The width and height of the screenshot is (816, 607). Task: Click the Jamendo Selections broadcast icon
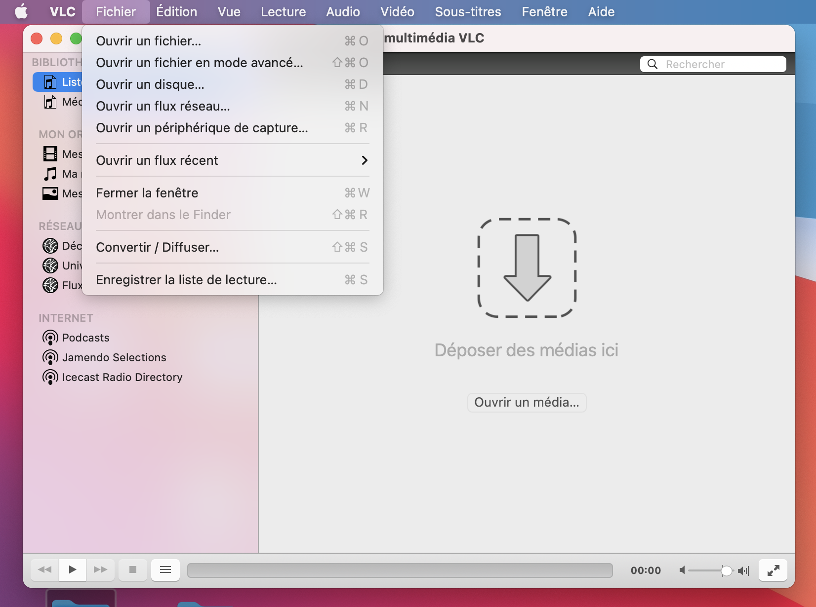tap(50, 357)
